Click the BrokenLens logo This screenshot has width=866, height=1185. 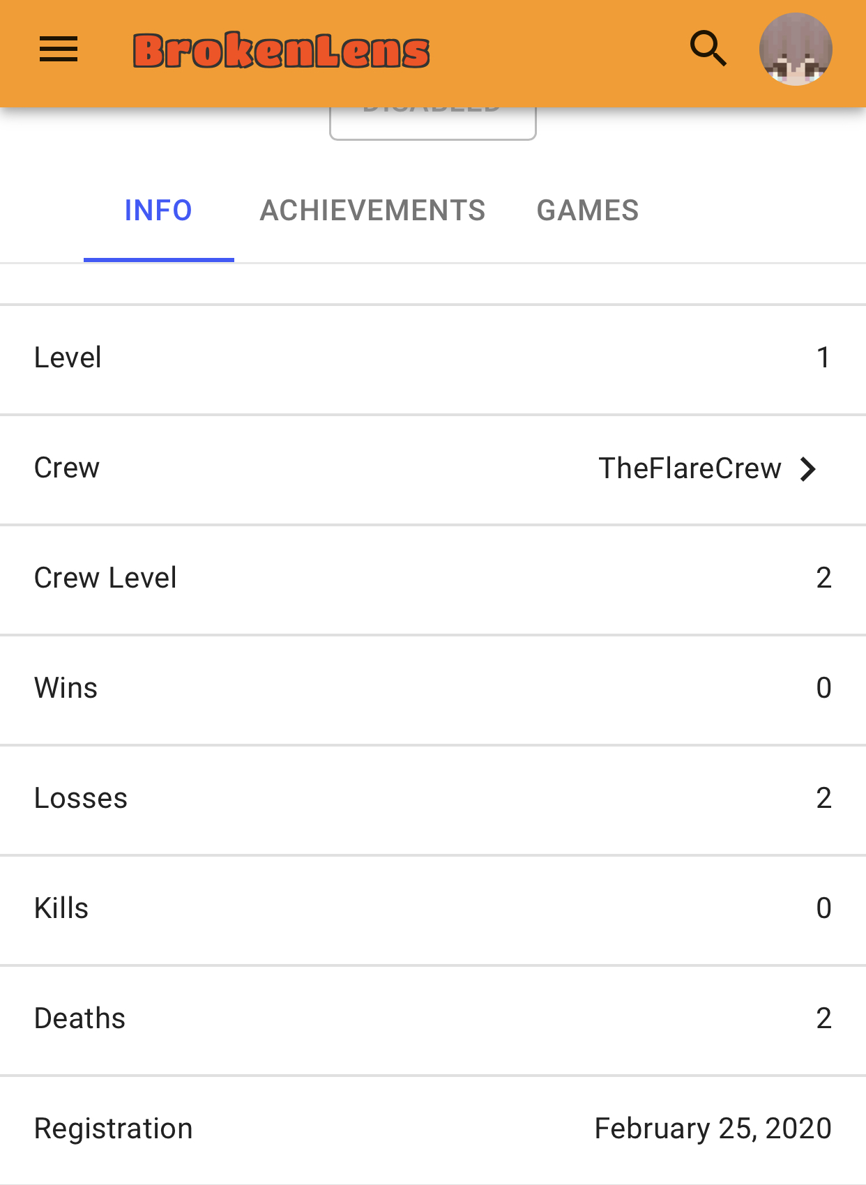coord(281,50)
